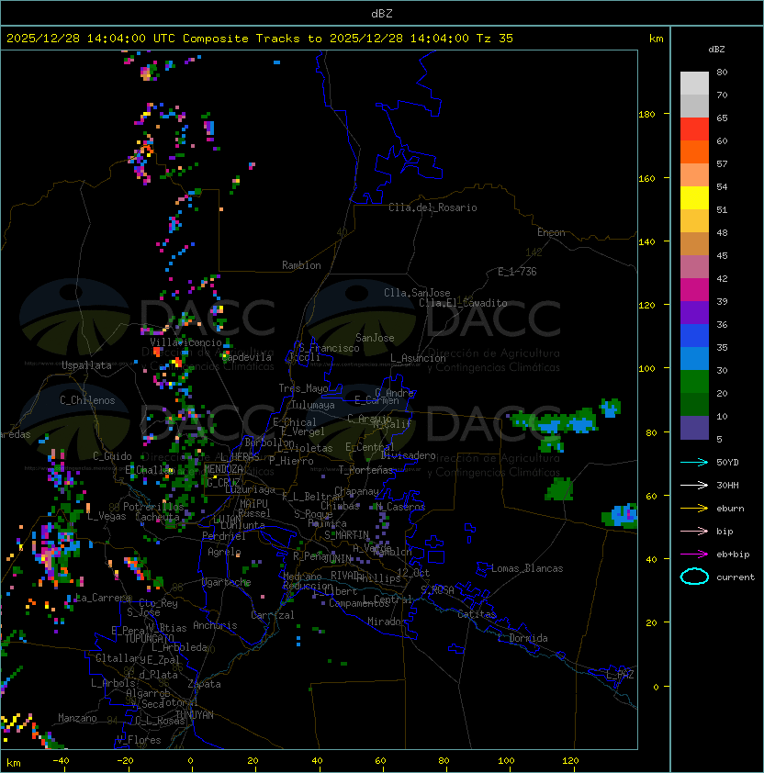Click the L_PAZ place label

[620, 675]
